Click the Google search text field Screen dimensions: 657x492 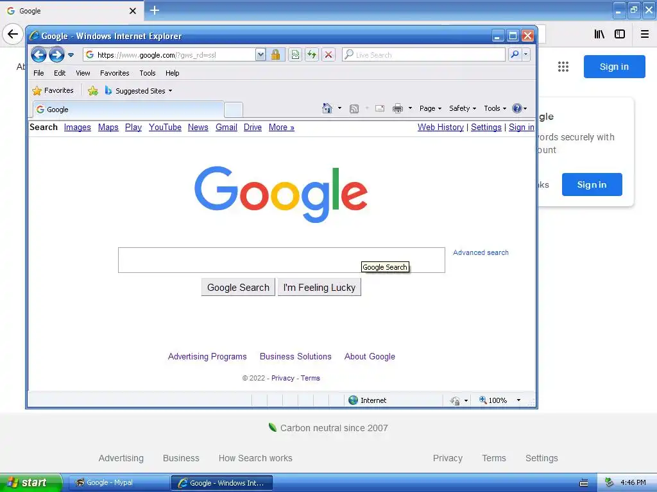click(x=282, y=260)
